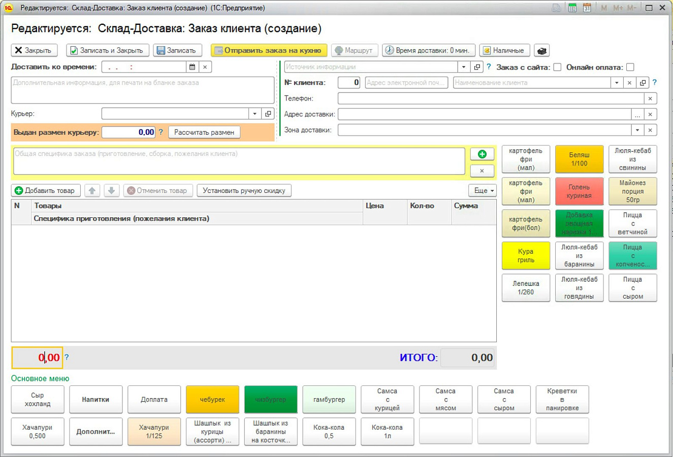Select Пицца с сыром button
This screenshot has width=673, height=457.
633,288
